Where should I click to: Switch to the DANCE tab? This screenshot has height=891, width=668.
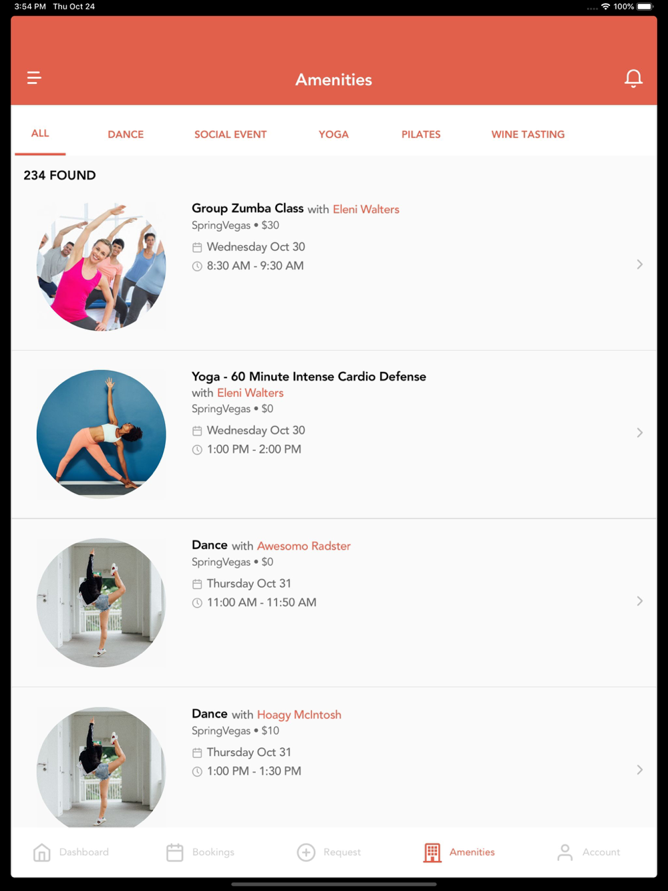(x=126, y=134)
